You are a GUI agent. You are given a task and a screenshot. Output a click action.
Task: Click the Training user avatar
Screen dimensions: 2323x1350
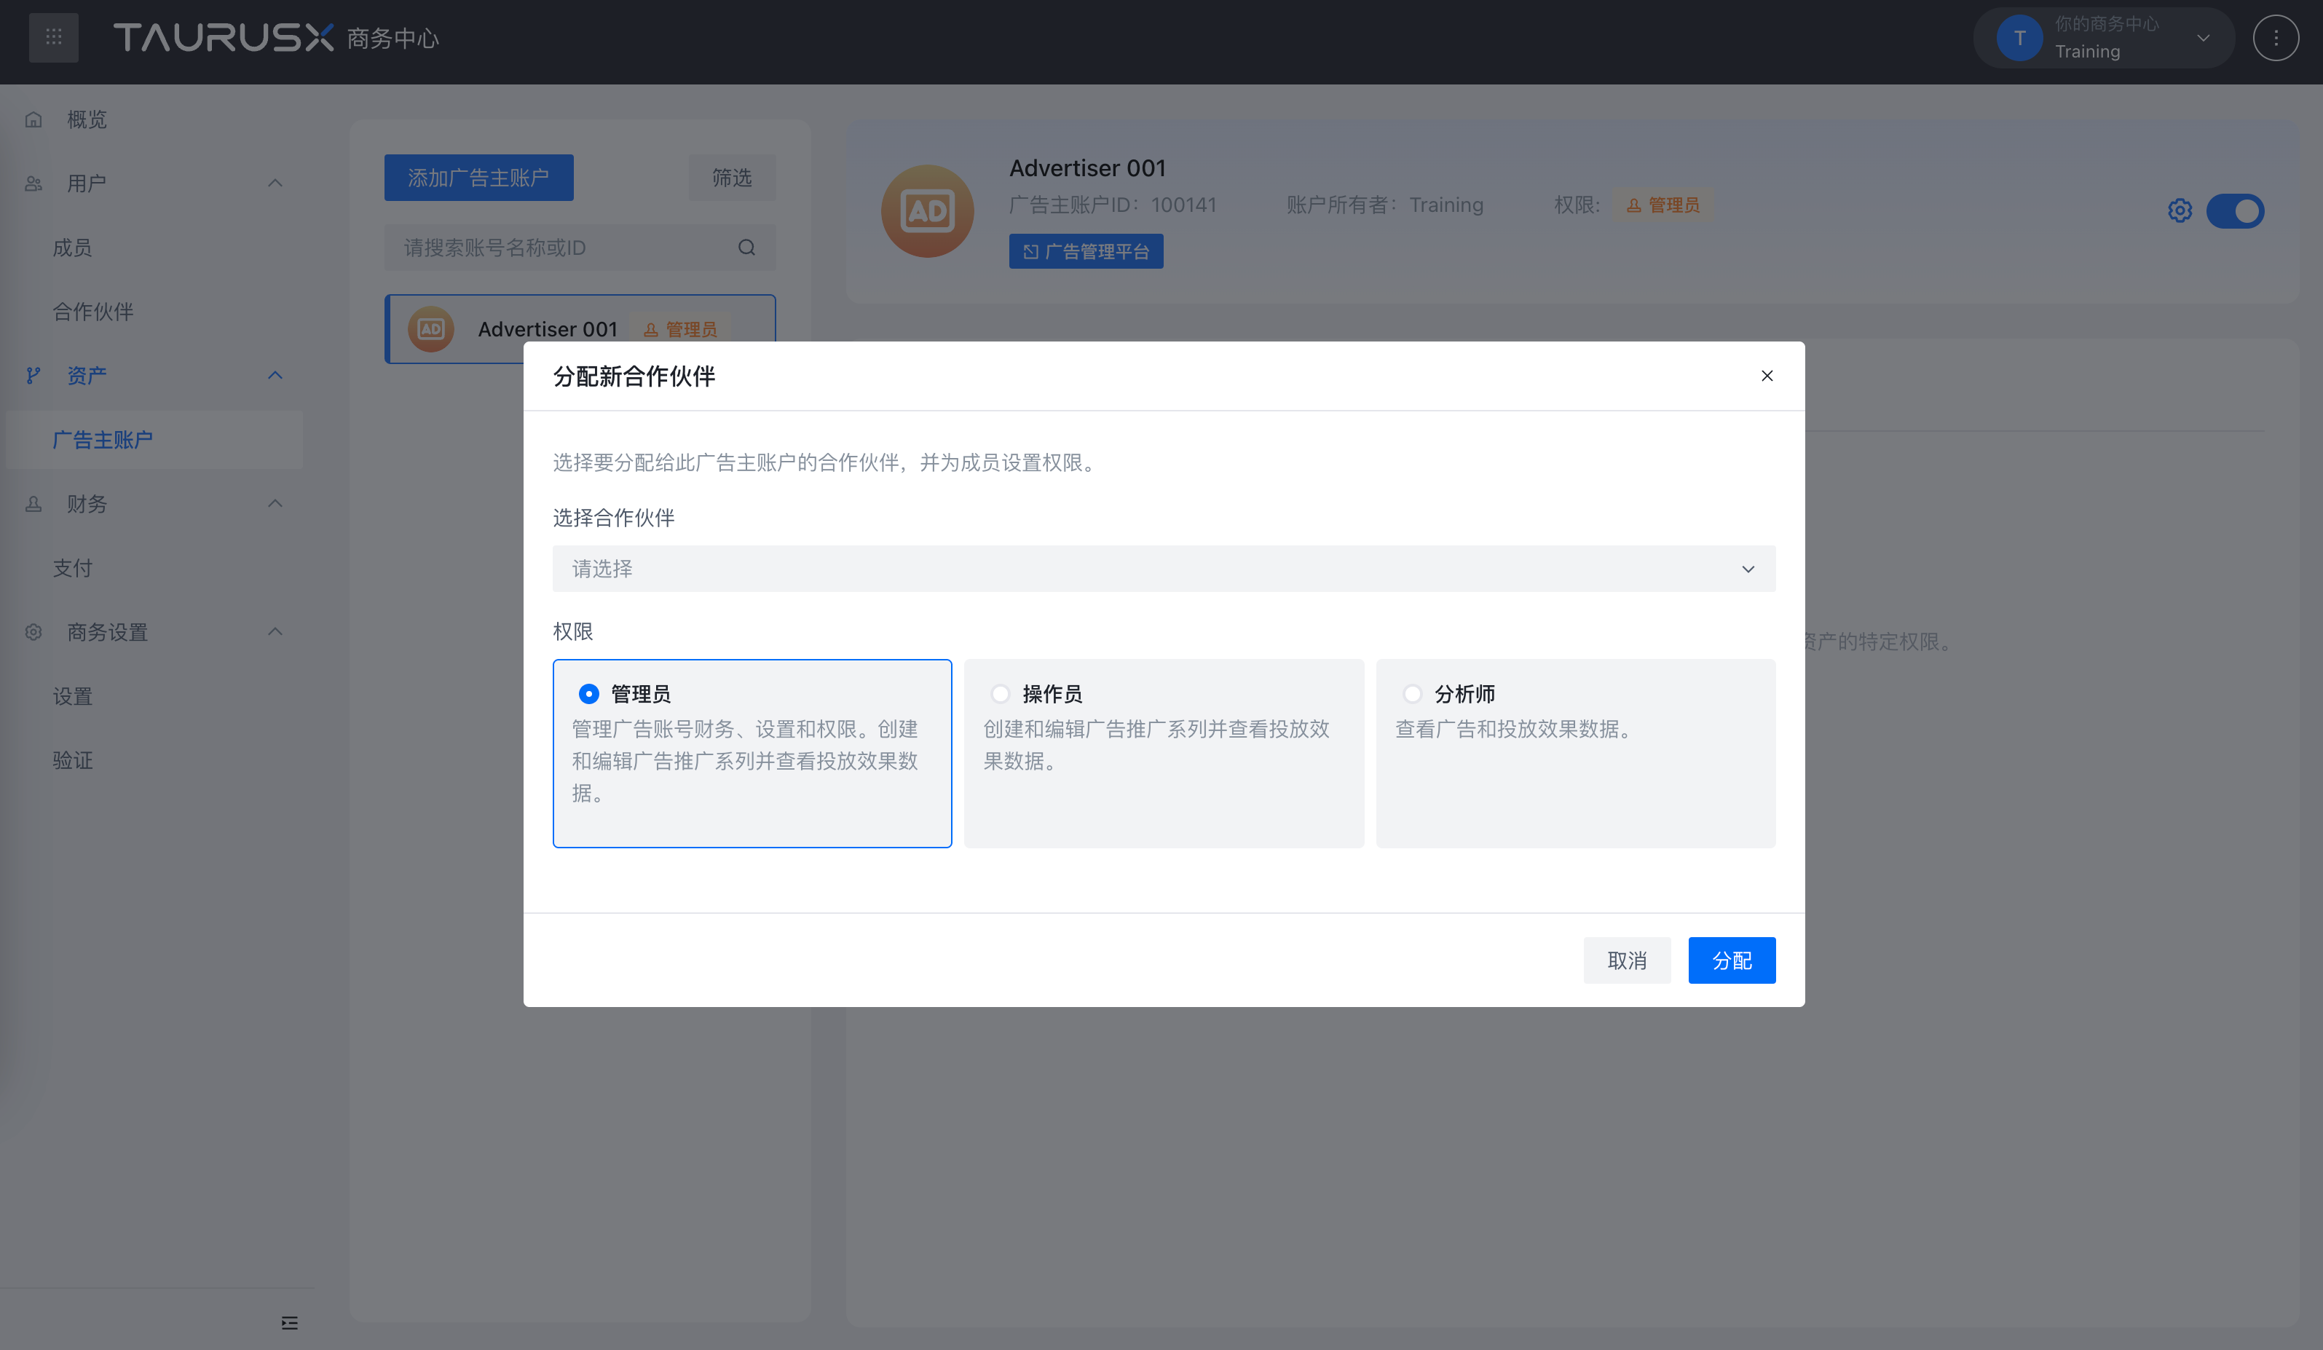point(2019,38)
